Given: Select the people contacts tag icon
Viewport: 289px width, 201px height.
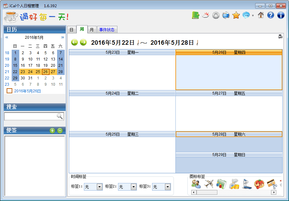Looking at the screenshot, I should coord(196,184).
